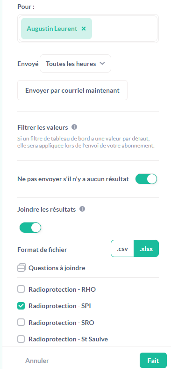Tick the Radioprotection - St Saulve checkbox
171x369 pixels.
click(x=21, y=339)
